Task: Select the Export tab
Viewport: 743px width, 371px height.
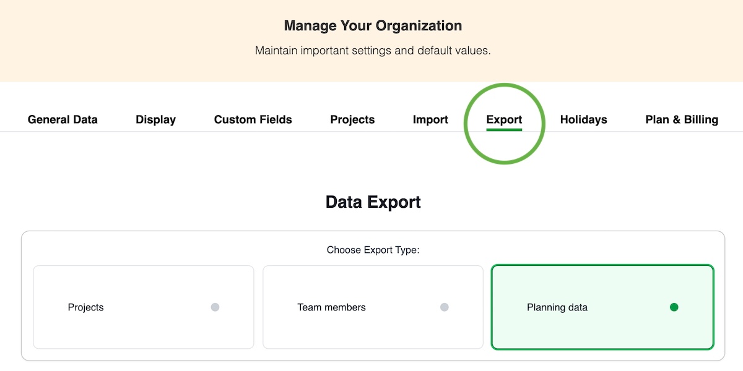Action: pos(504,120)
